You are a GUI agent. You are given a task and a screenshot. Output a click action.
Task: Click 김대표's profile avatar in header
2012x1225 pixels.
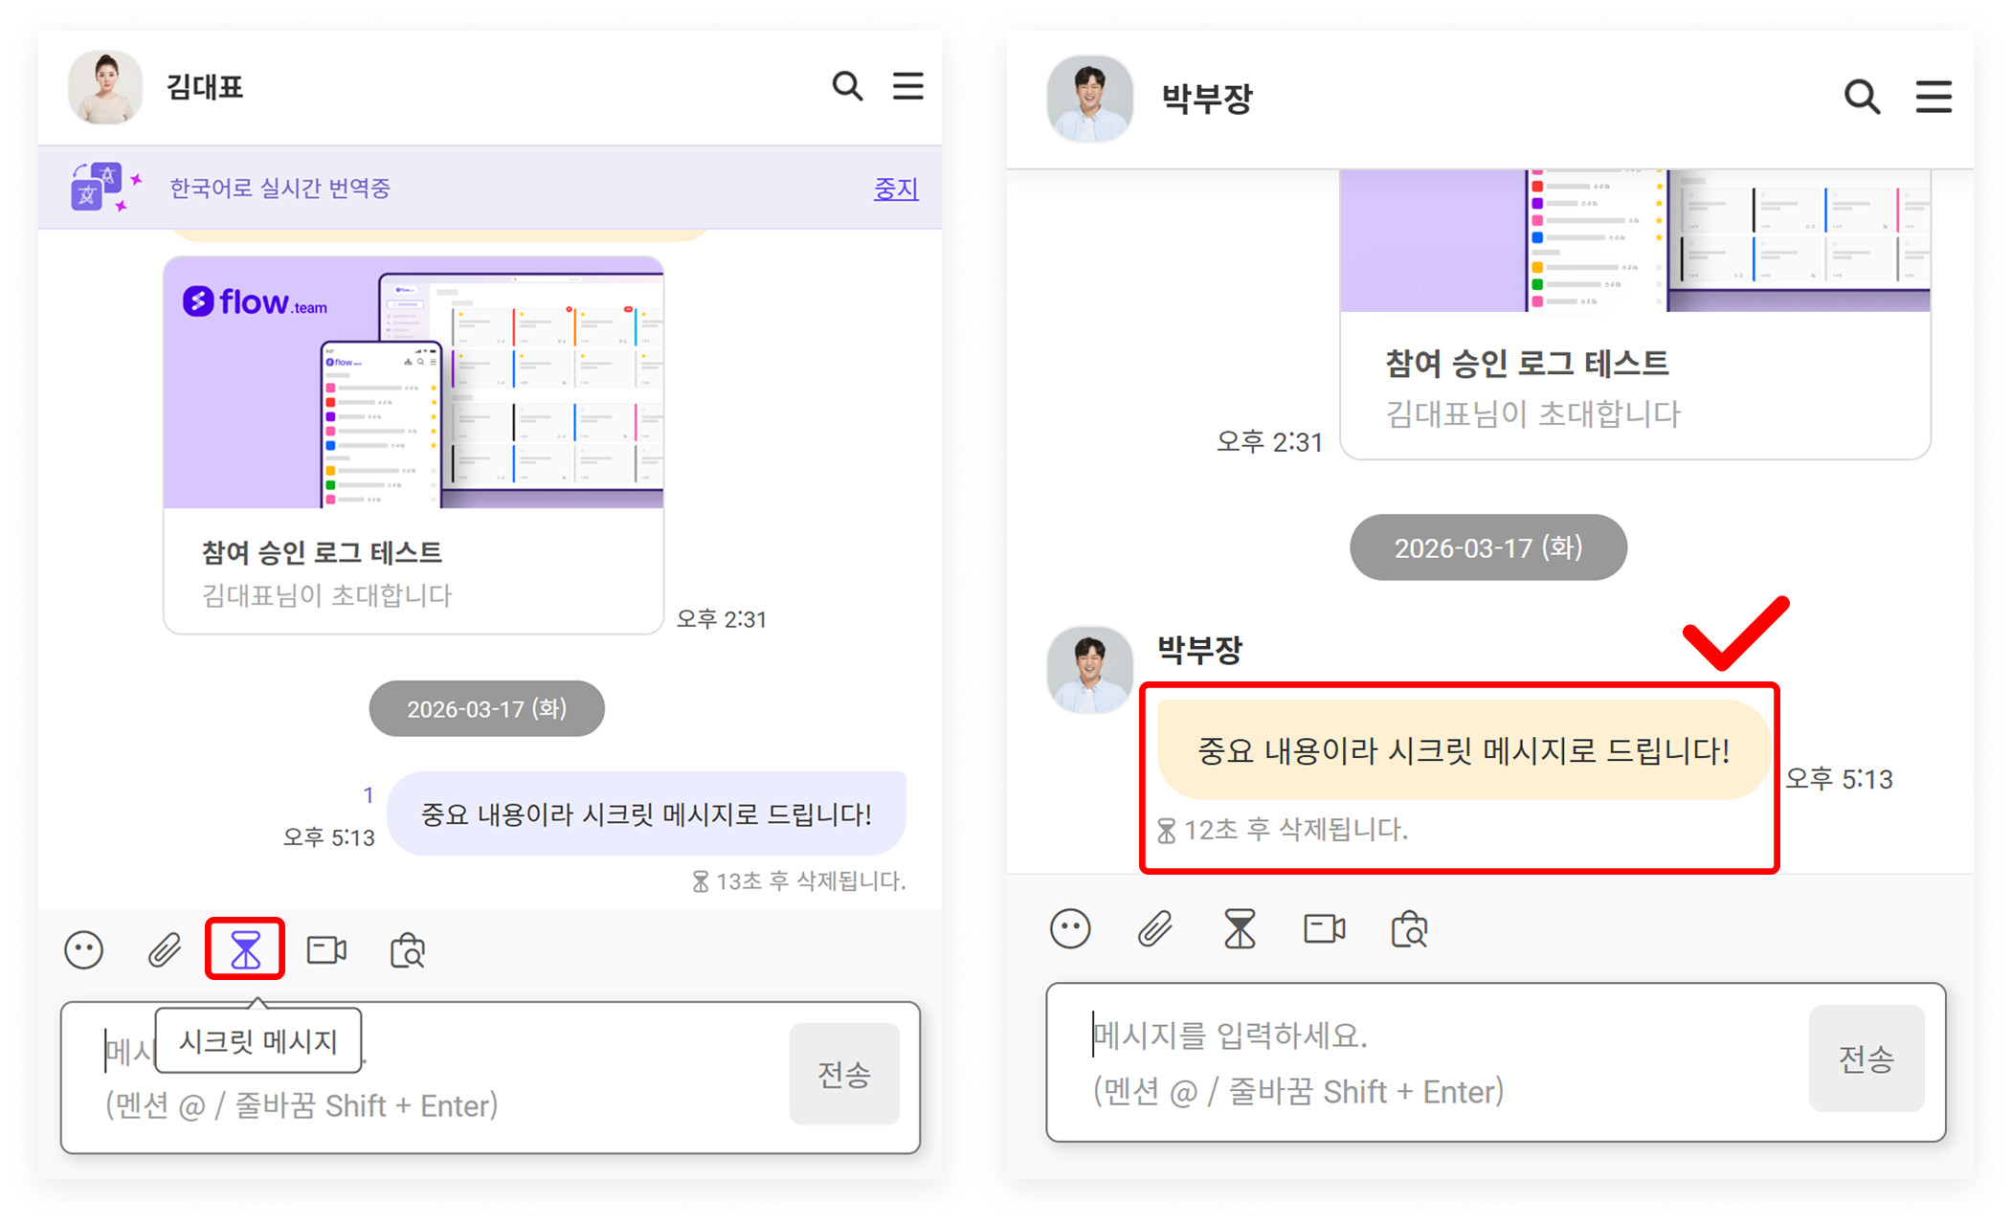point(105,87)
